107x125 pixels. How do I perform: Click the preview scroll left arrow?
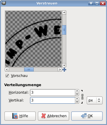[x=7, y=70]
